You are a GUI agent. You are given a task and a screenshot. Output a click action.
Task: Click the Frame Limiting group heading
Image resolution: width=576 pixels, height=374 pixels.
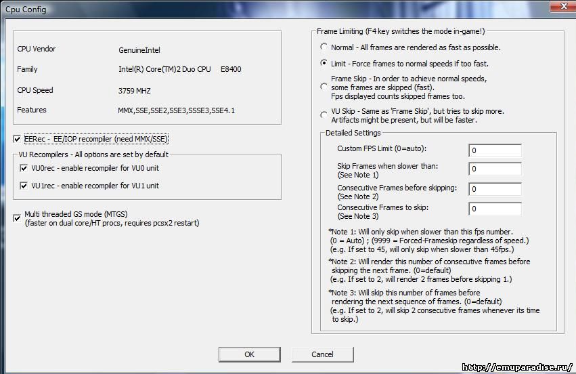(x=401, y=31)
